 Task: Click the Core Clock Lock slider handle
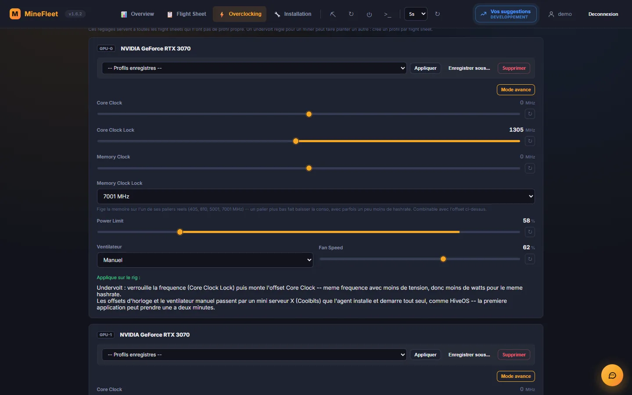(x=296, y=141)
